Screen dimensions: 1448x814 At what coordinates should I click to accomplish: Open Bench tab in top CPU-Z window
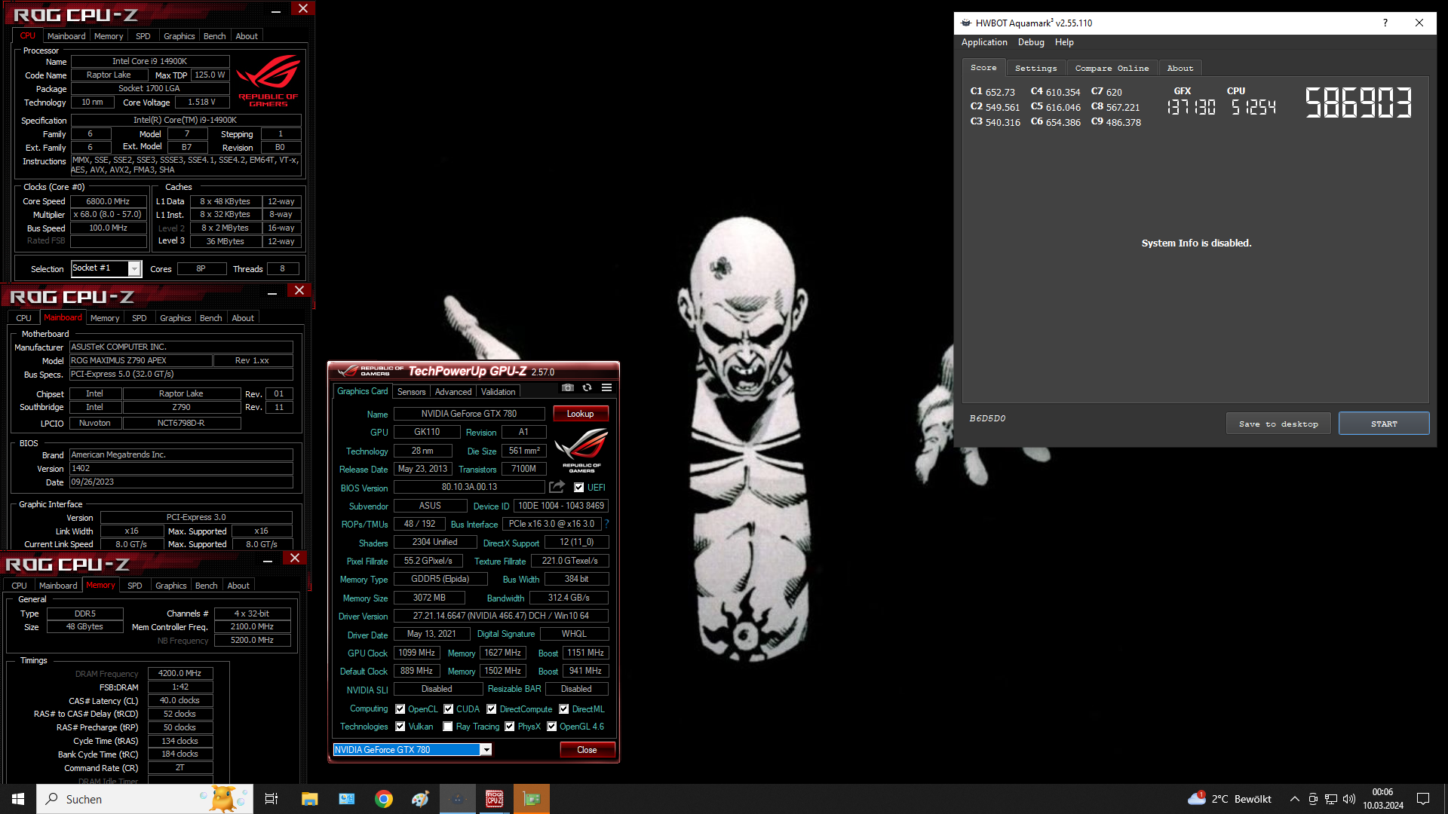click(x=215, y=36)
